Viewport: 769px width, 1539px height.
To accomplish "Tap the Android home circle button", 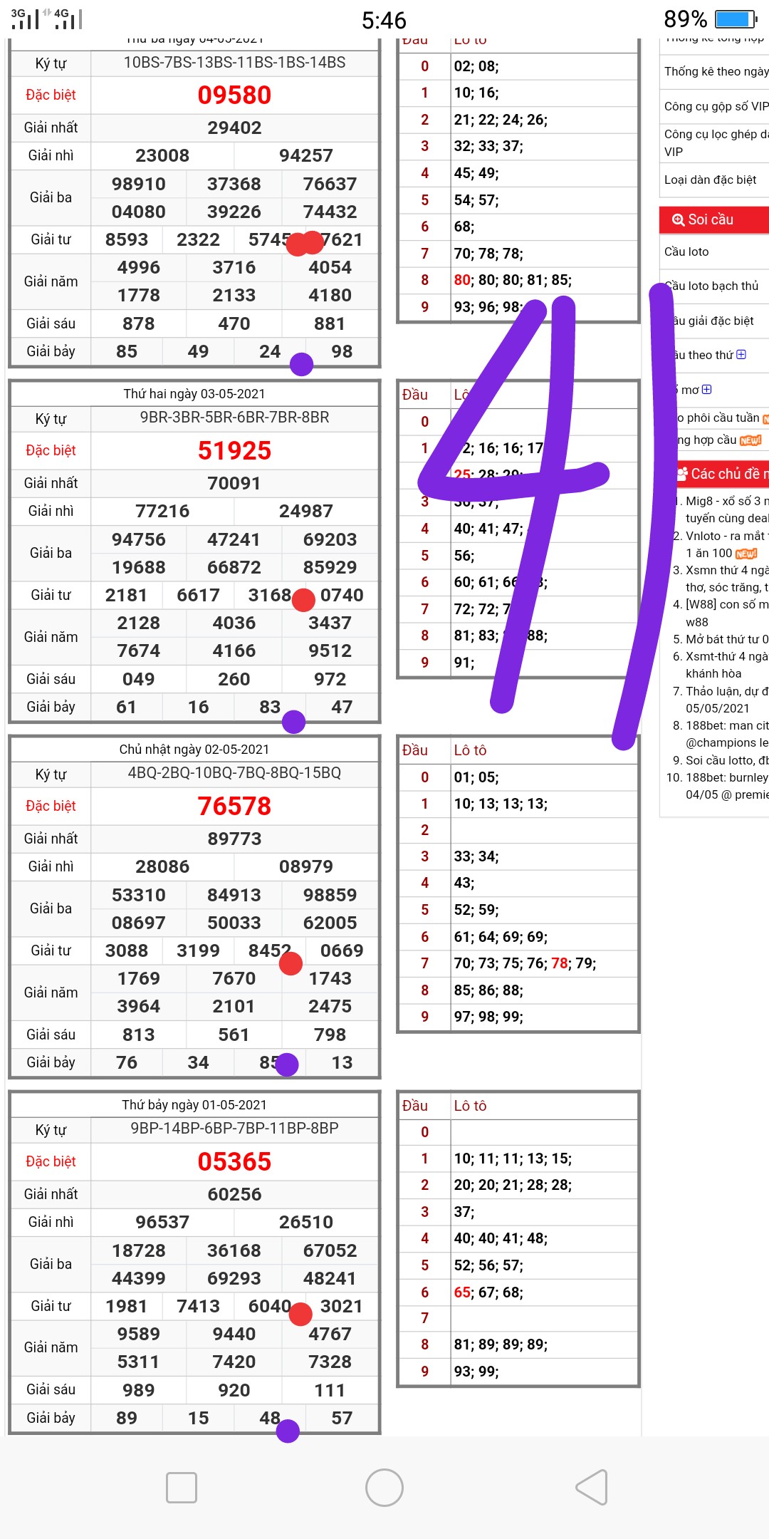I will (x=384, y=1488).
